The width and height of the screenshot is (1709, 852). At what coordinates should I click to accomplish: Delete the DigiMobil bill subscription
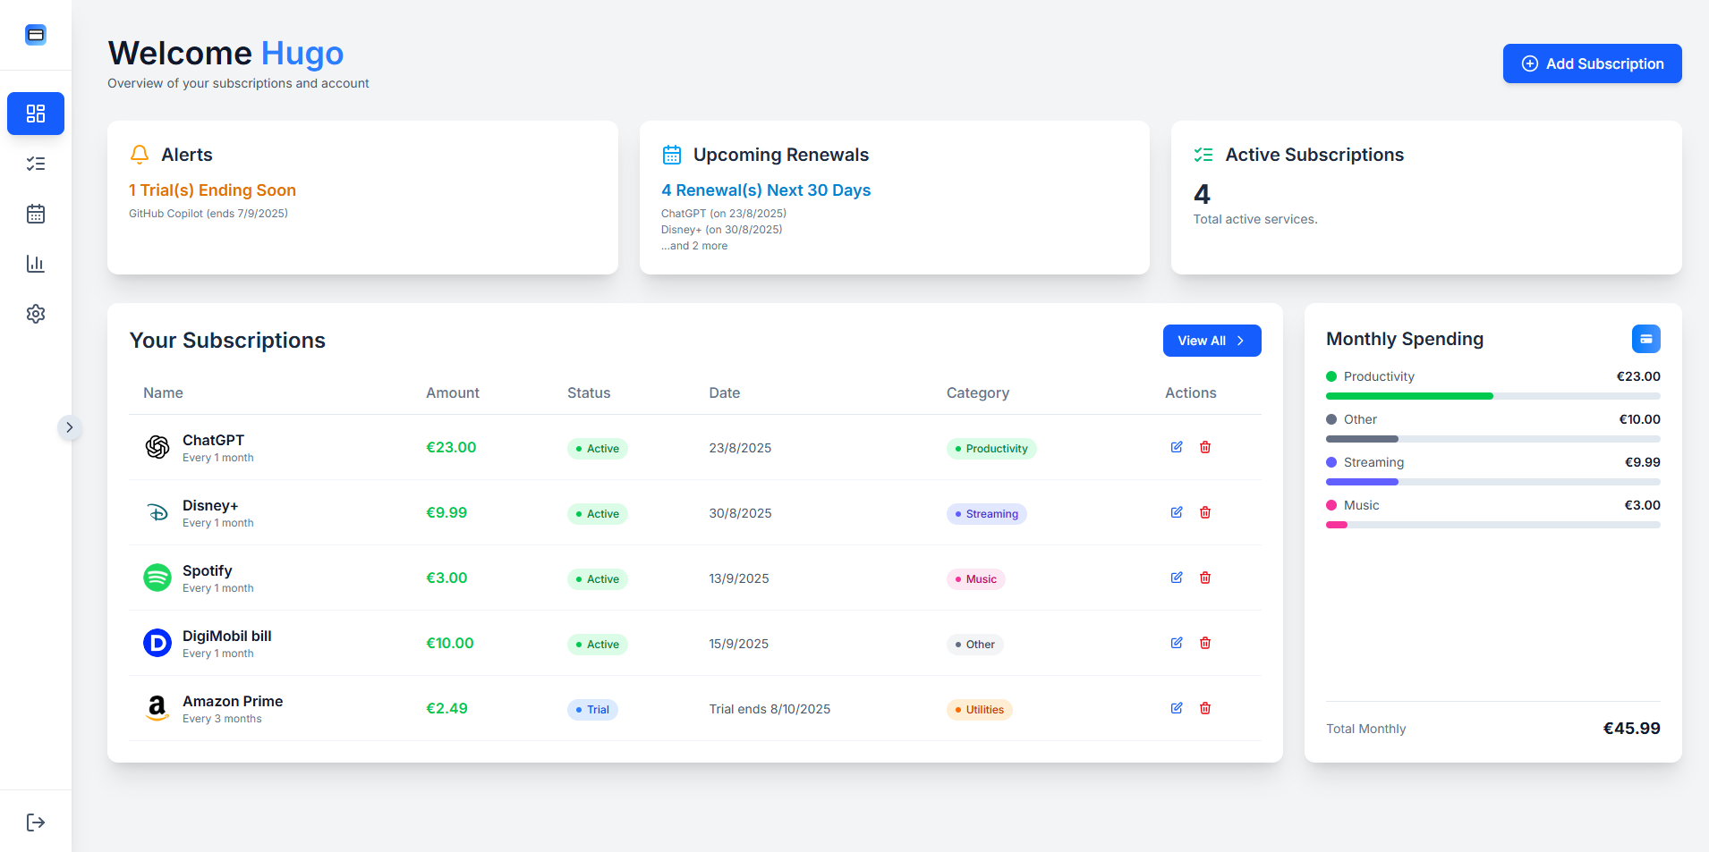[x=1205, y=643]
